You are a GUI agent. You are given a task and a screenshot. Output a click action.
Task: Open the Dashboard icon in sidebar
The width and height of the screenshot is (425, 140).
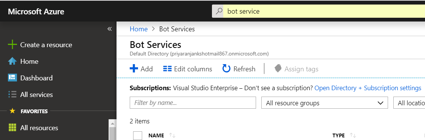12,78
